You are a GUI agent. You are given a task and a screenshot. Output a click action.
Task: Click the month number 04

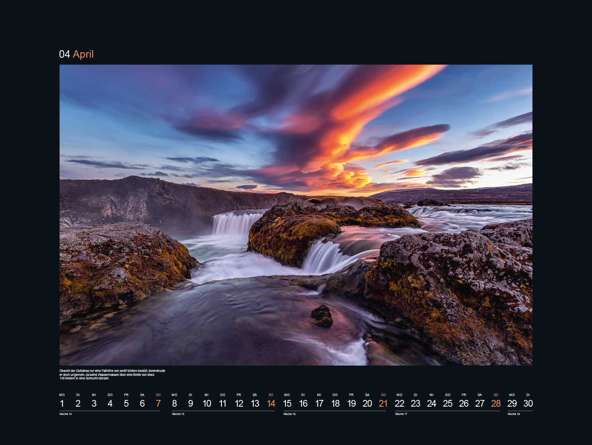pos(64,54)
